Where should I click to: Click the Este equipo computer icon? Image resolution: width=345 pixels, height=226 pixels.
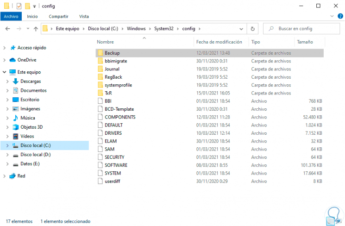pyautogui.click(x=13, y=72)
